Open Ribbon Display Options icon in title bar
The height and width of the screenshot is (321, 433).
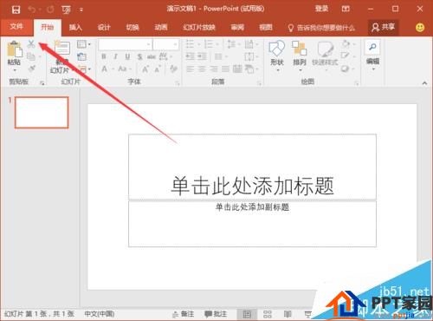pyautogui.click(x=346, y=9)
